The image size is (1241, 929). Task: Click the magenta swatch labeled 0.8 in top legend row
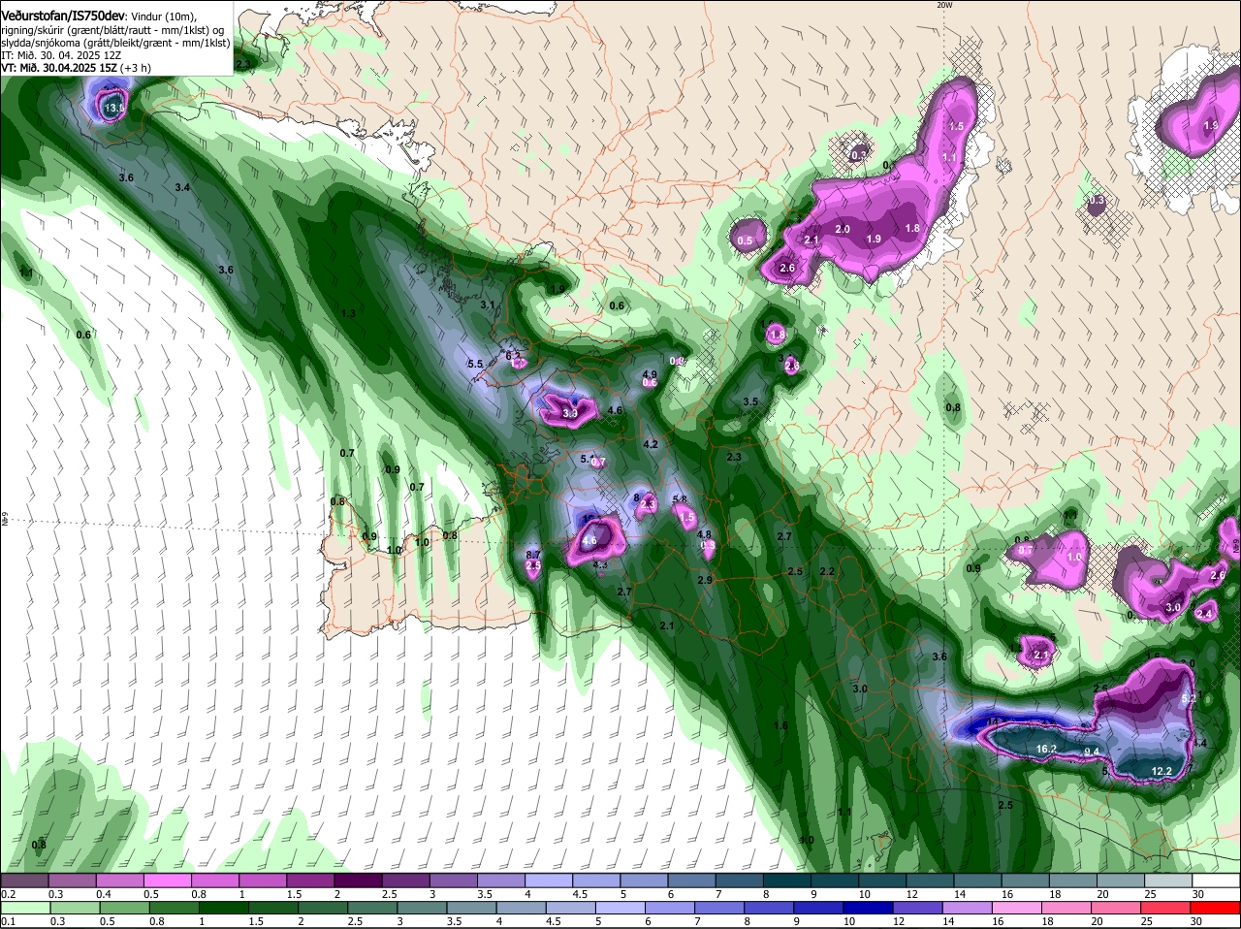click(214, 881)
